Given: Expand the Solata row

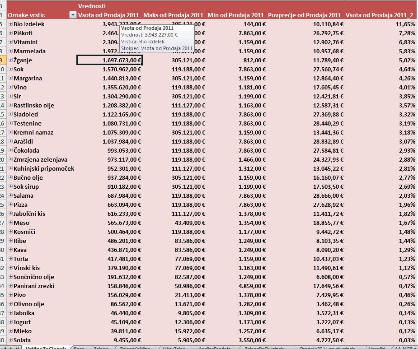Looking at the screenshot, I should 10,340.
